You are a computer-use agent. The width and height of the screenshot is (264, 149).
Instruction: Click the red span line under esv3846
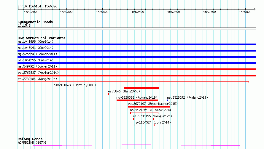point(148,94)
